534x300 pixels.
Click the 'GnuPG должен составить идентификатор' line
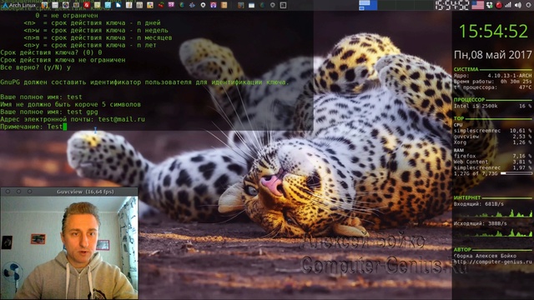(144, 82)
